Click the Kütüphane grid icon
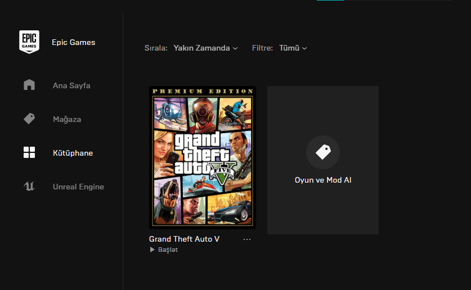 [29, 152]
